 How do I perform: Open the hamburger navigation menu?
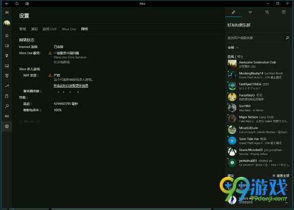pos(7,12)
